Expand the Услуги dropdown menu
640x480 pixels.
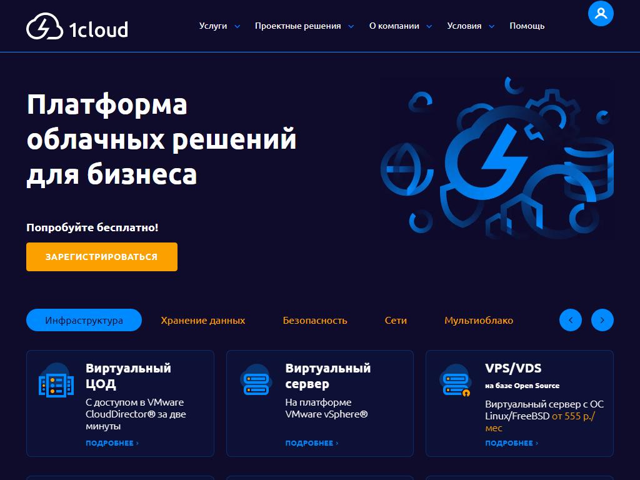(x=219, y=26)
